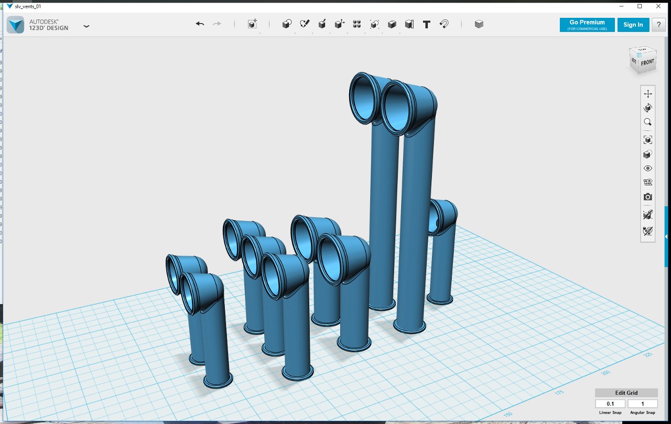Capture a screenshot with camera icon
This screenshot has width=671, height=424.
click(648, 197)
